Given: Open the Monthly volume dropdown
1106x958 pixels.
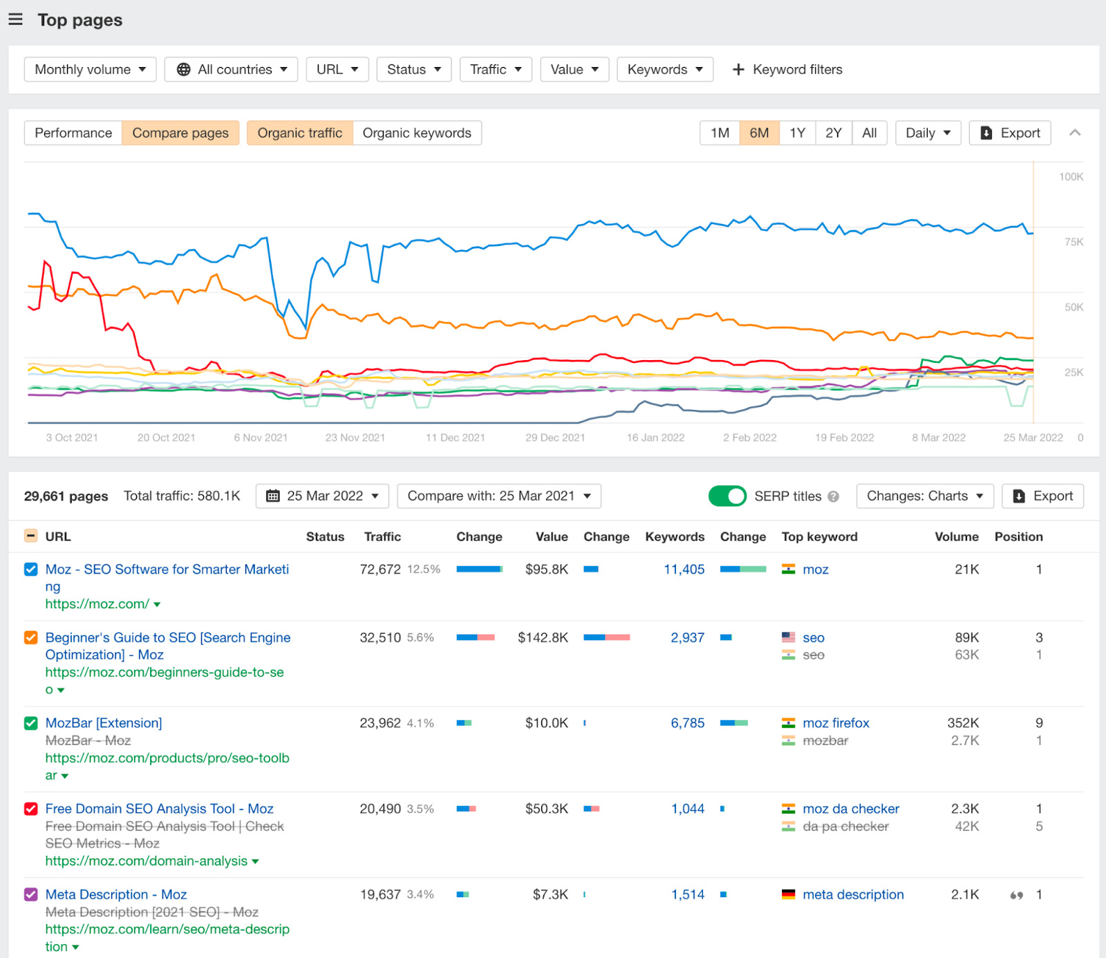Looking at the screenshot, I should 89,69.
